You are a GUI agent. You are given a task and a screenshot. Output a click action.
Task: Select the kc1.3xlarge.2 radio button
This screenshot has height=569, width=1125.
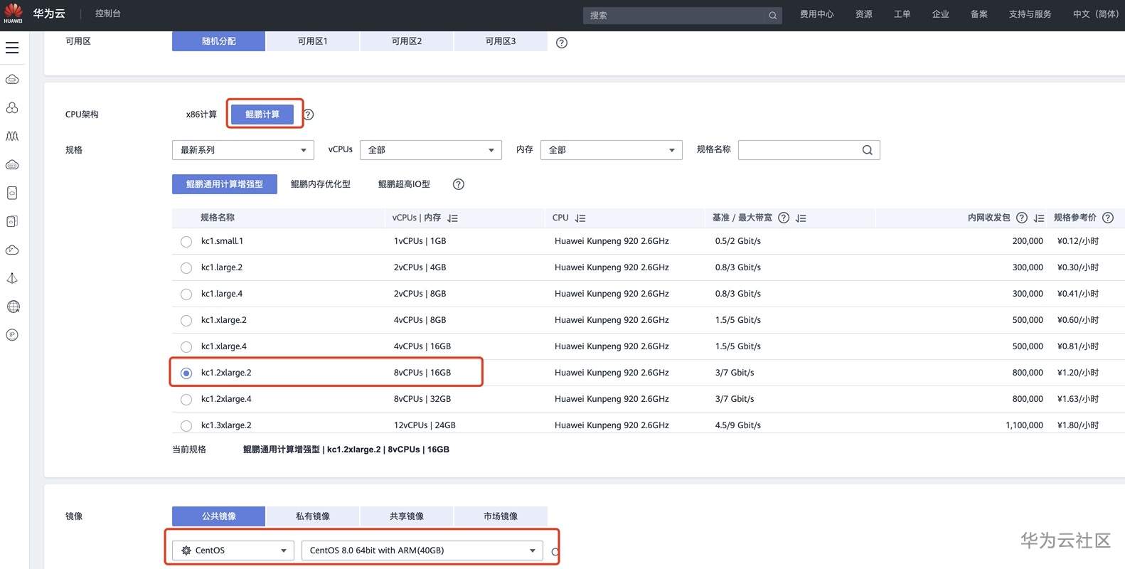click(x=186, y=426)
